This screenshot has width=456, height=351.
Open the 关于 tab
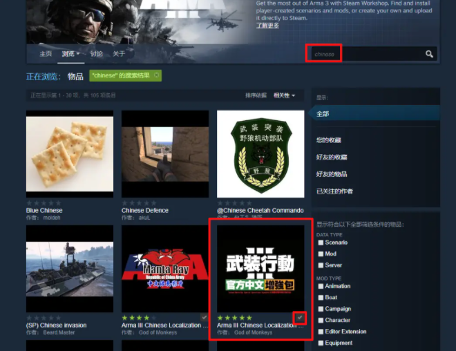click(x=119, y=54)
